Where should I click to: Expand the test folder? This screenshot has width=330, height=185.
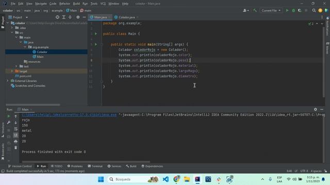click(x=16, y=66)
